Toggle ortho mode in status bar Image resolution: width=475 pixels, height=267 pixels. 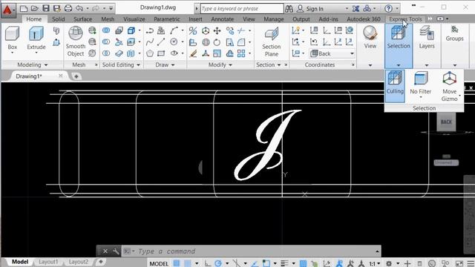(207, 263)
